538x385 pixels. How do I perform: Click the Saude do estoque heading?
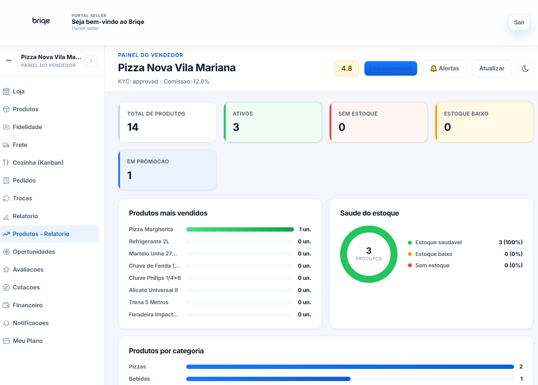(x=369, y=213)
